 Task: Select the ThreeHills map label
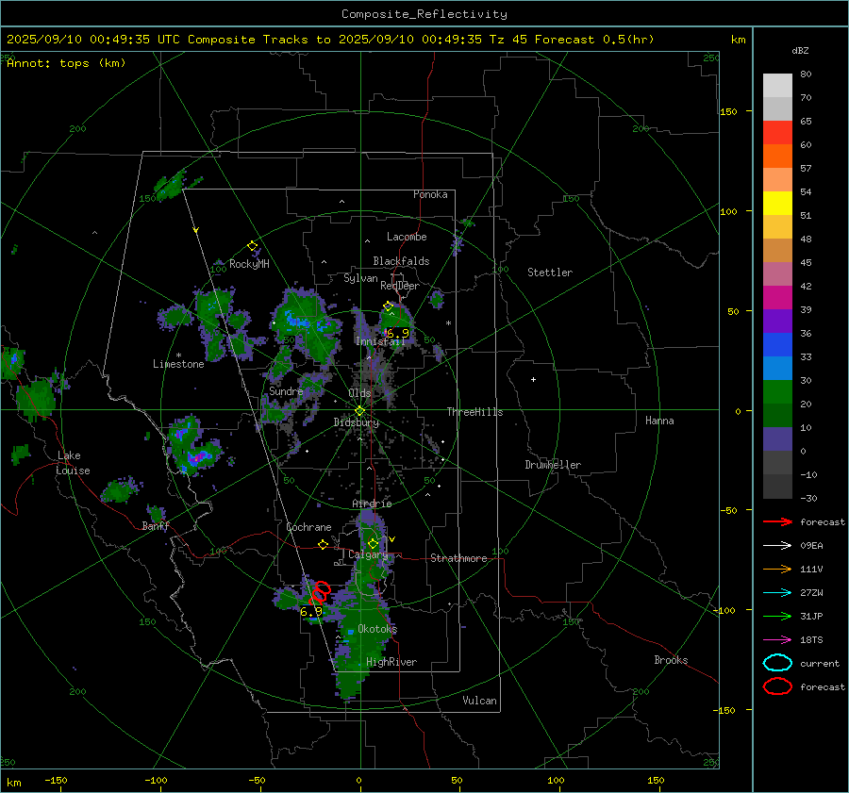(474, 412)
